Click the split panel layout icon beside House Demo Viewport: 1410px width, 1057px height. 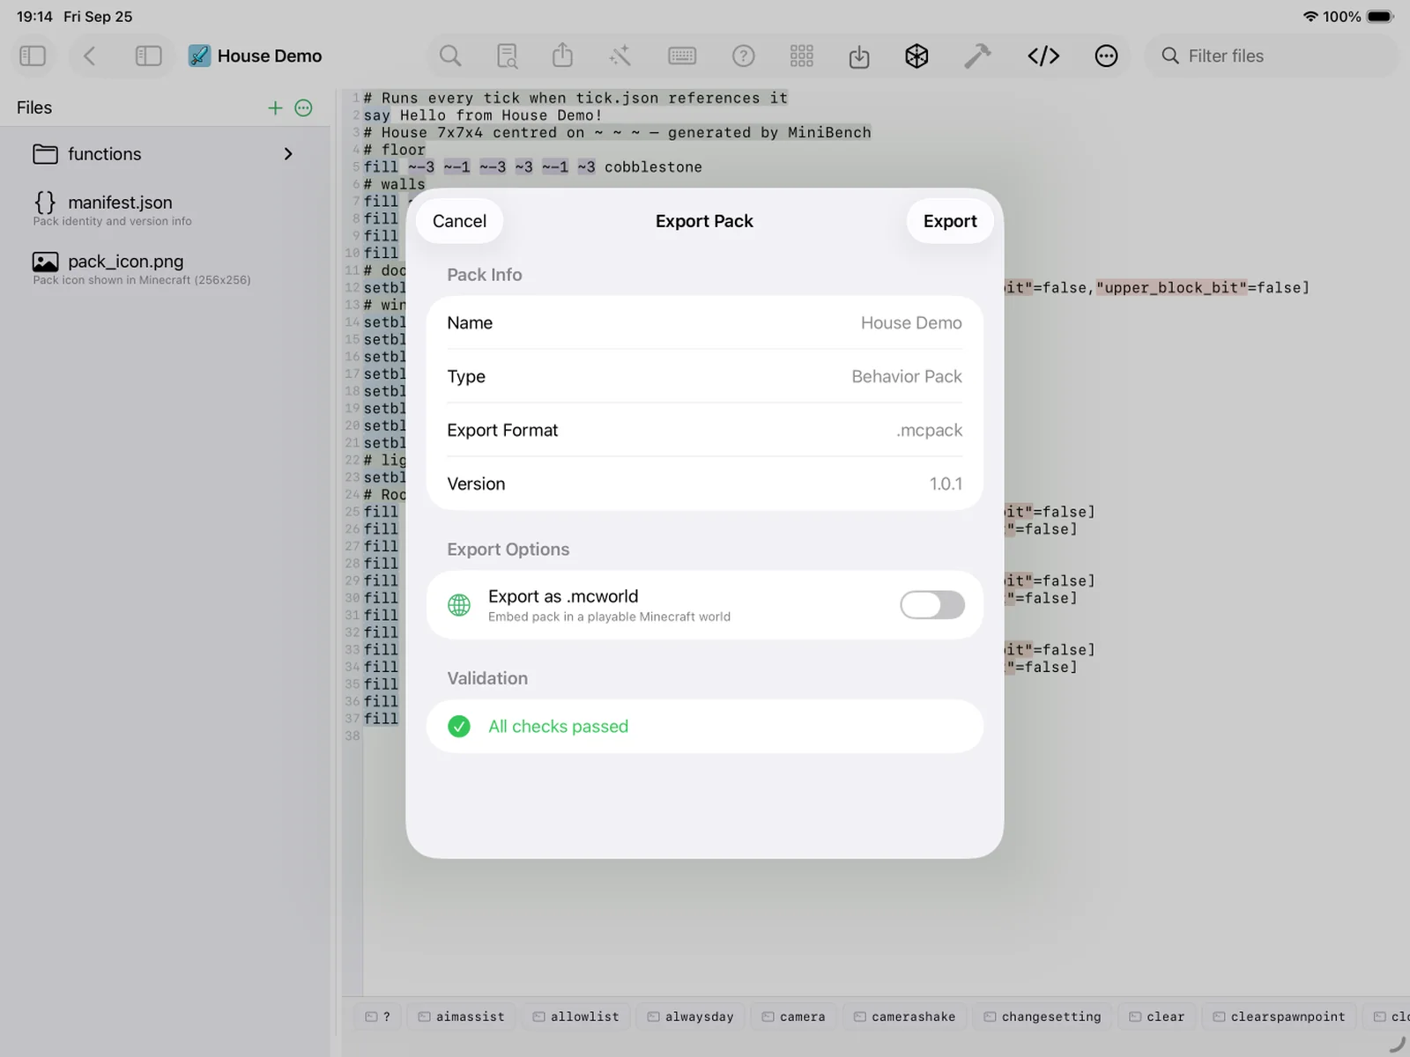pos(148,56)
